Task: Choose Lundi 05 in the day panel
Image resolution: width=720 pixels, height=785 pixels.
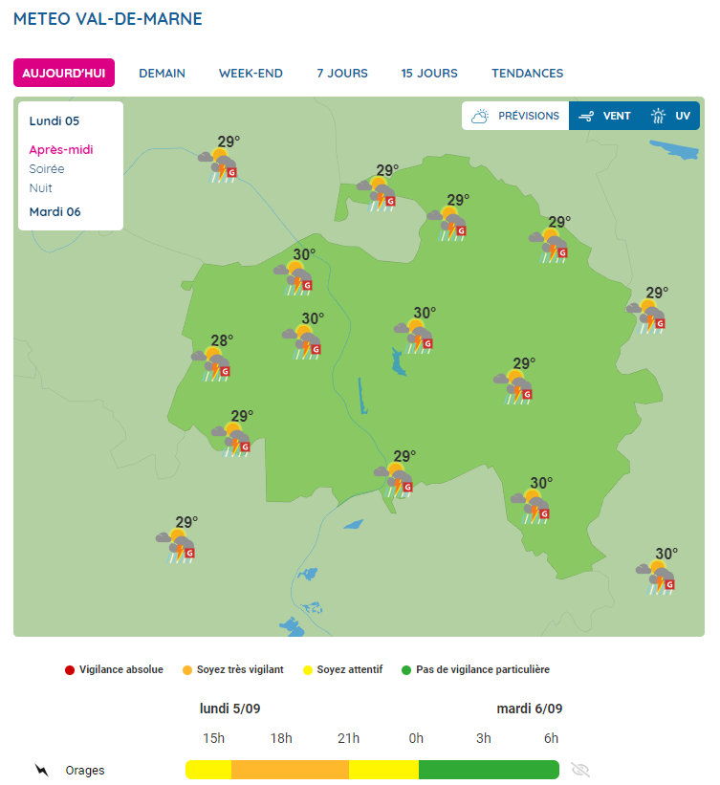Action: (x=55, y=120)
